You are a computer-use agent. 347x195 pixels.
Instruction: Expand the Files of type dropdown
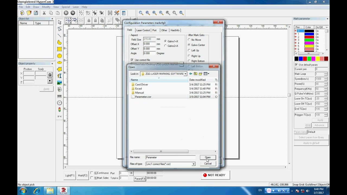[x=194, y=164]
